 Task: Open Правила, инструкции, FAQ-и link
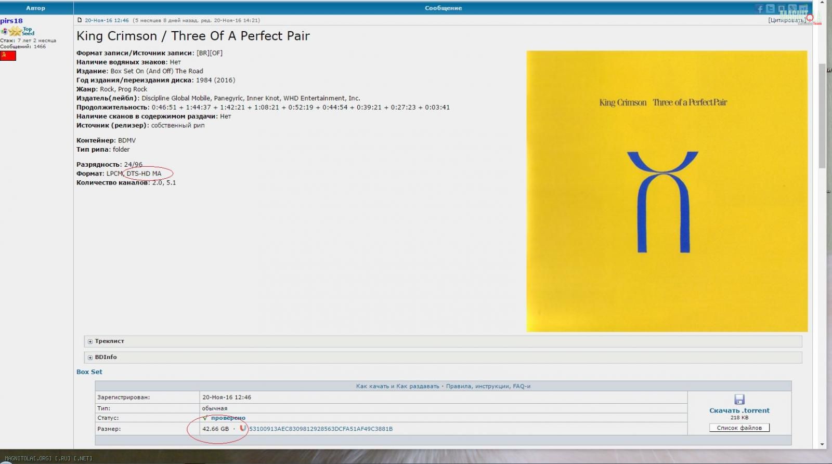488,386
